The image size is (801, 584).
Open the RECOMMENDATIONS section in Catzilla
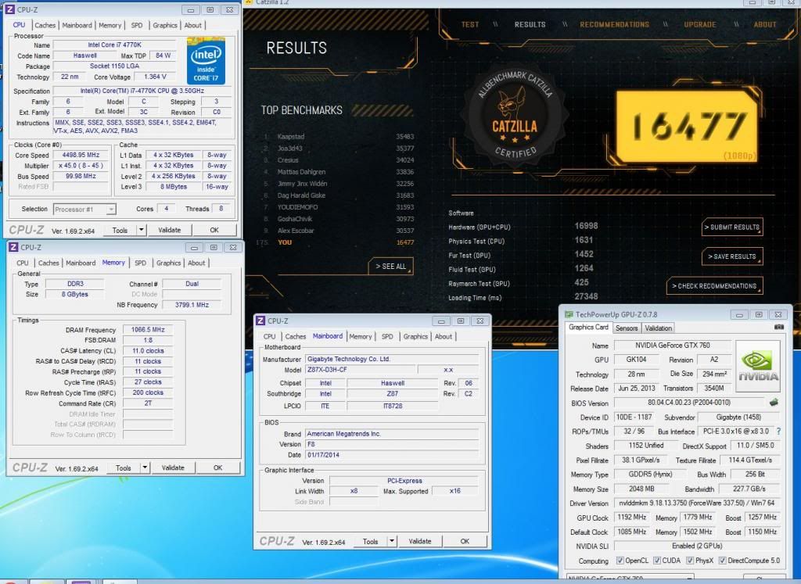(x=615, y=24)
